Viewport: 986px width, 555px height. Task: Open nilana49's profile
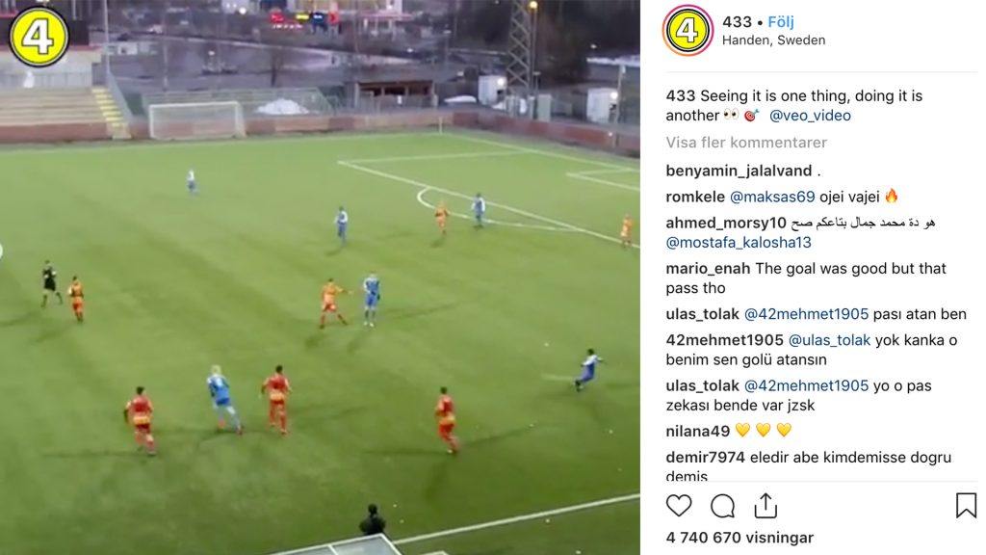[x=698, y=431]
